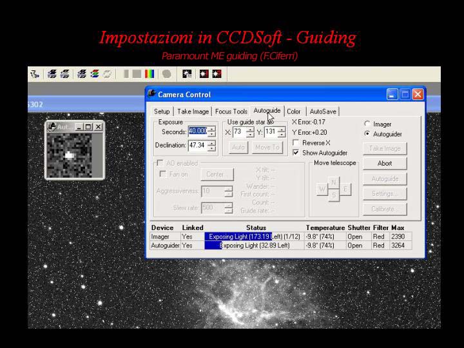Click the Autoguider preview window title icon
The height and width of the screenshot is (348, 464).
point(52,127)
